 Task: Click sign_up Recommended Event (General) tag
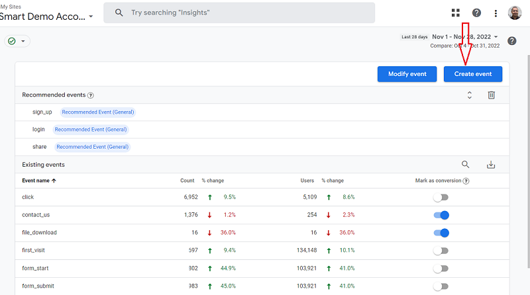click(x=97, y=112)
